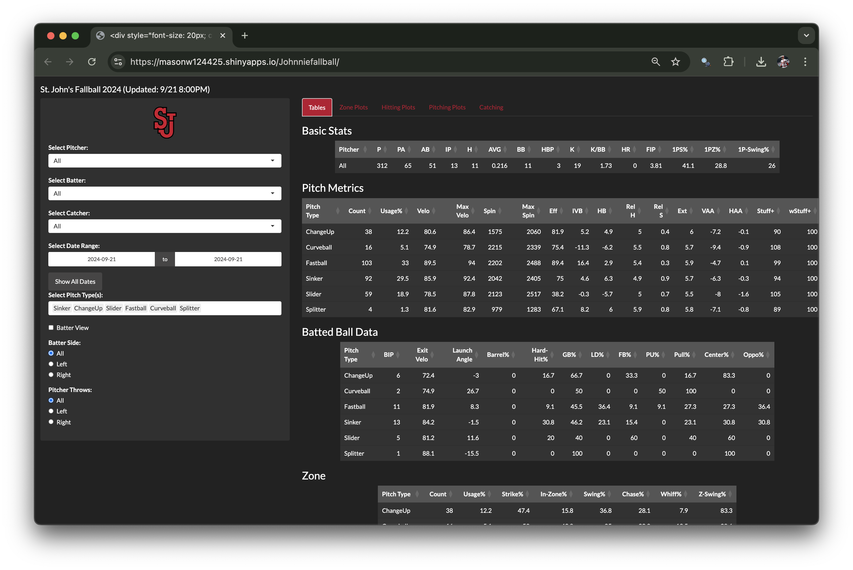
Task: Open the downloads icon
Action: tap(761, 62)
